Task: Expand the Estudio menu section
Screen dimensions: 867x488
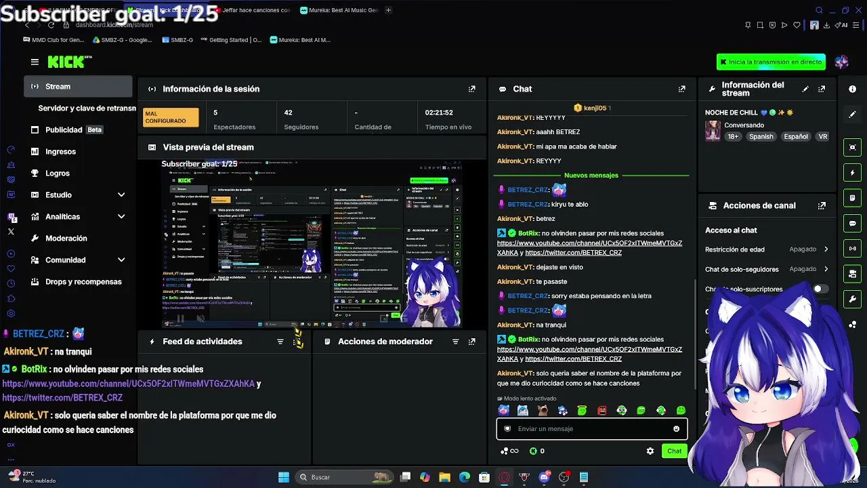Action: 121,195
